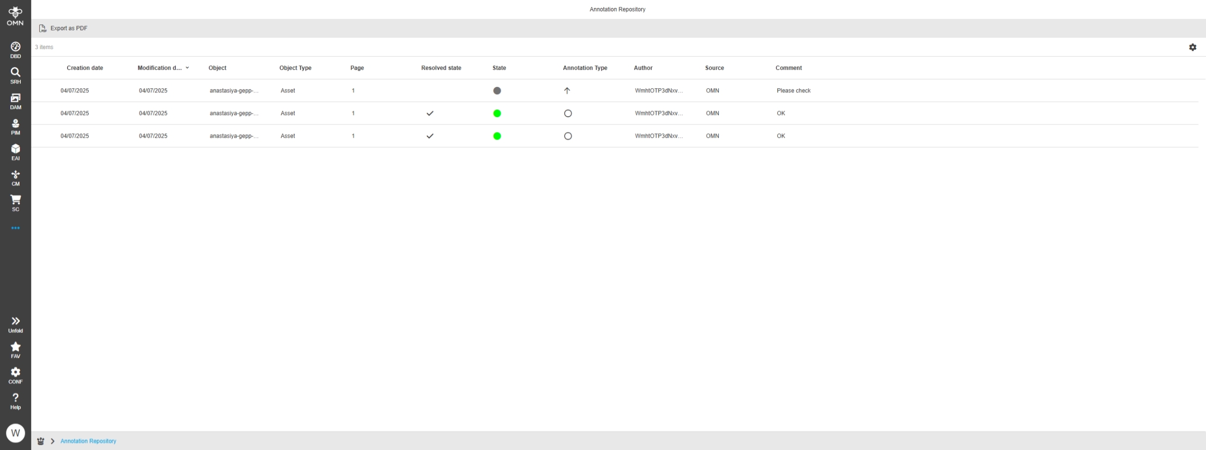Viewport: 1206px width, 450px height.
Task: Open the PIM module icon
Action: tap(15, 127)
